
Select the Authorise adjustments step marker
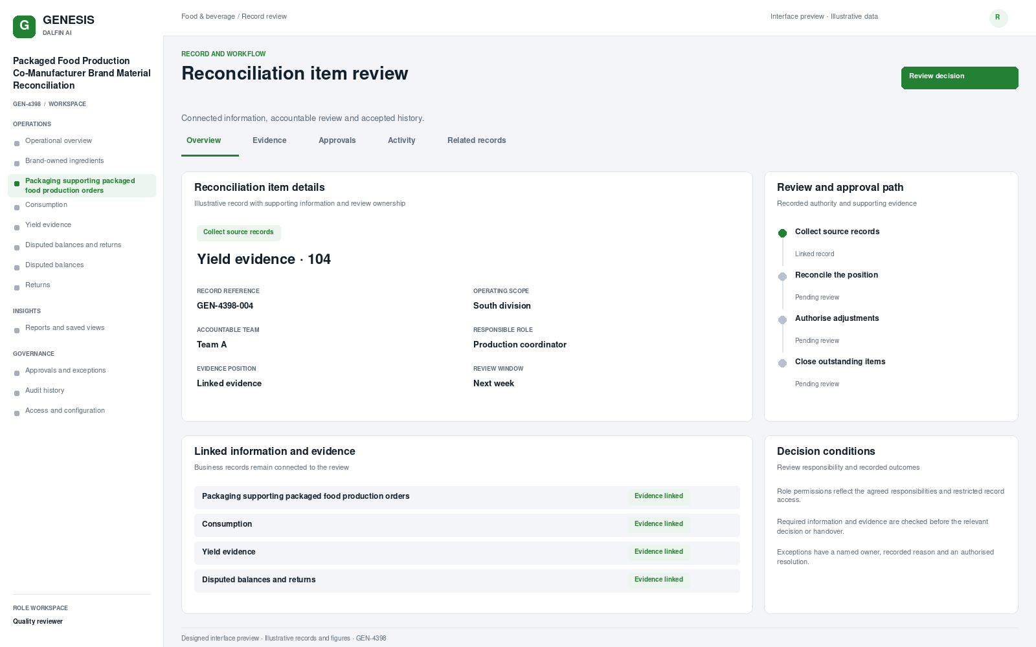[782, 320]
